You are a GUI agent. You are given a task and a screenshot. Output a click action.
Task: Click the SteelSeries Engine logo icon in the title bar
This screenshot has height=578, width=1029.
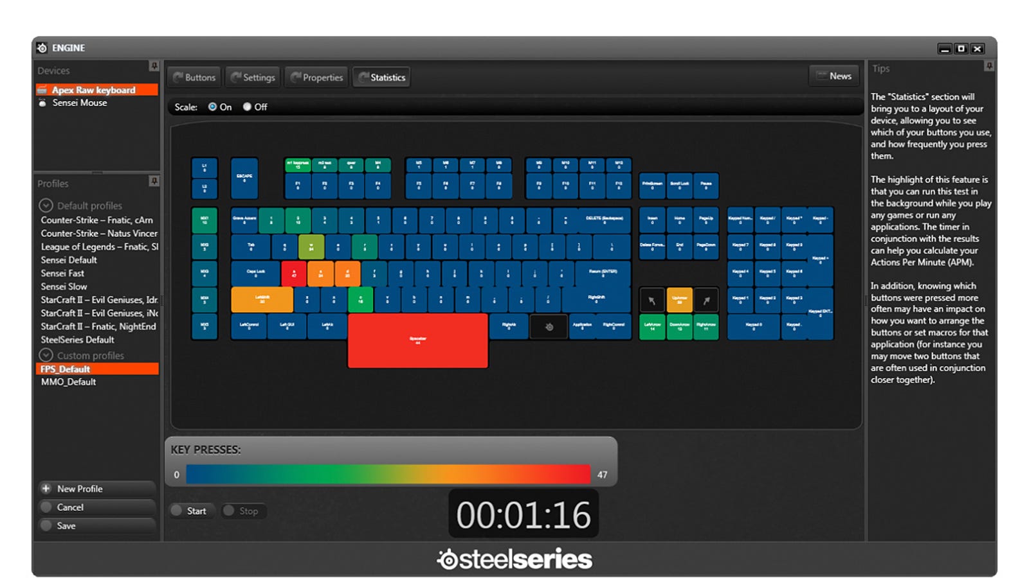point(42,48)
